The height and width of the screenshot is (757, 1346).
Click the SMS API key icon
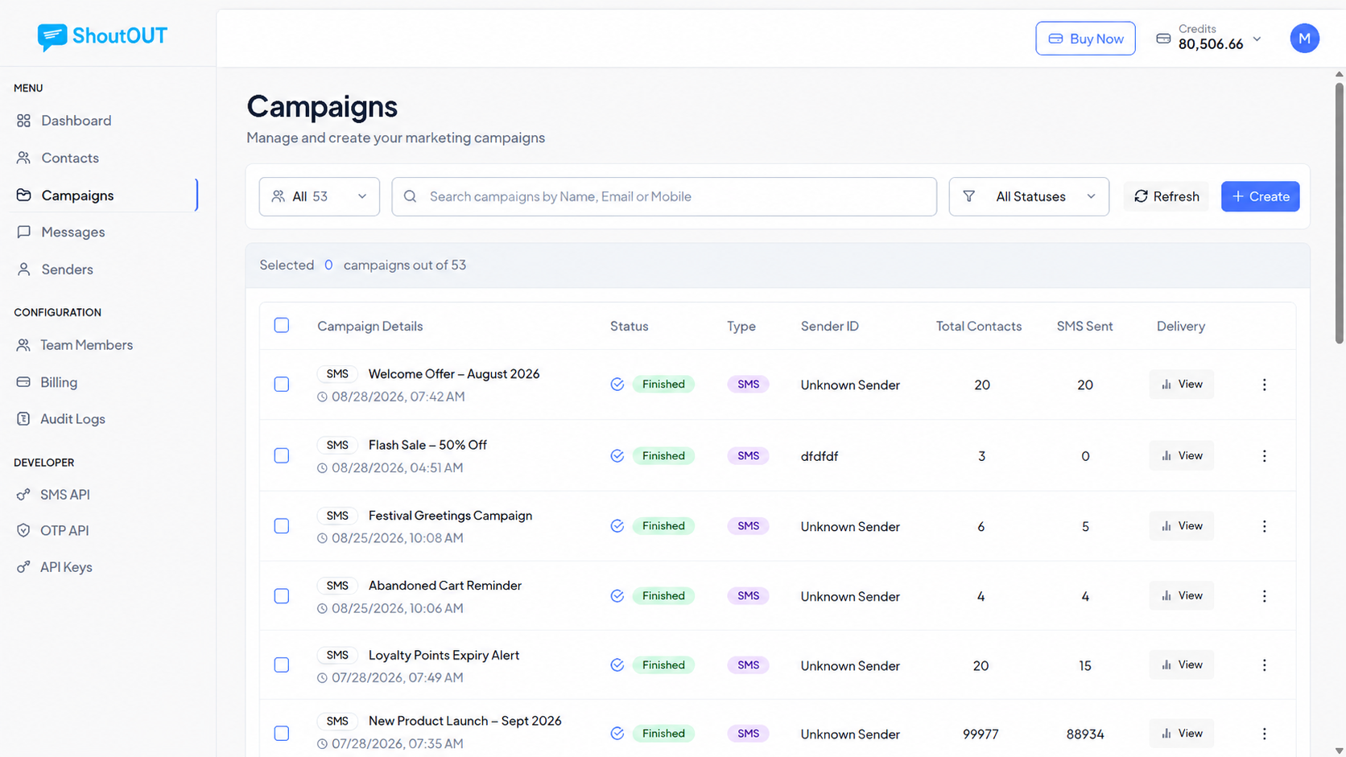[x=23, y=495]
